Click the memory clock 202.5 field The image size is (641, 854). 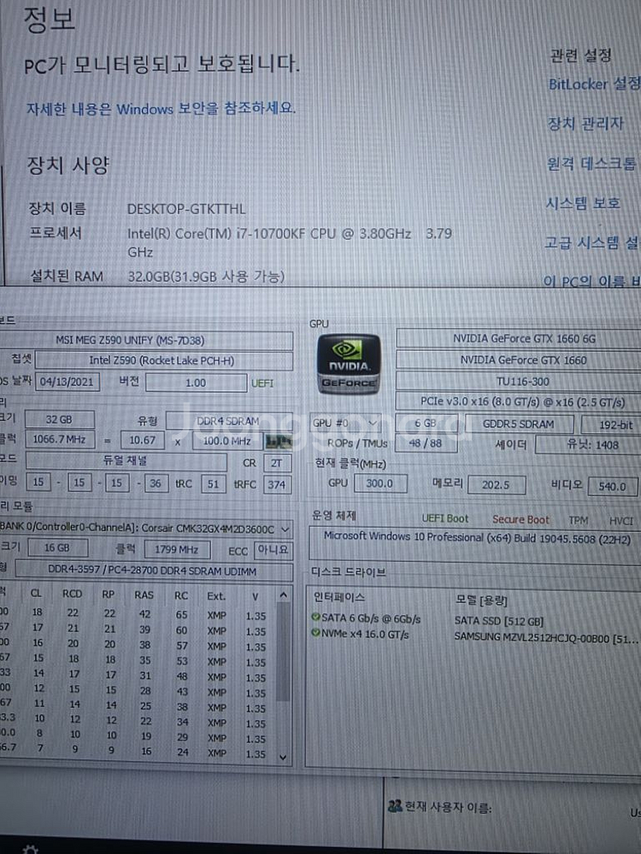tap(496, 485)
